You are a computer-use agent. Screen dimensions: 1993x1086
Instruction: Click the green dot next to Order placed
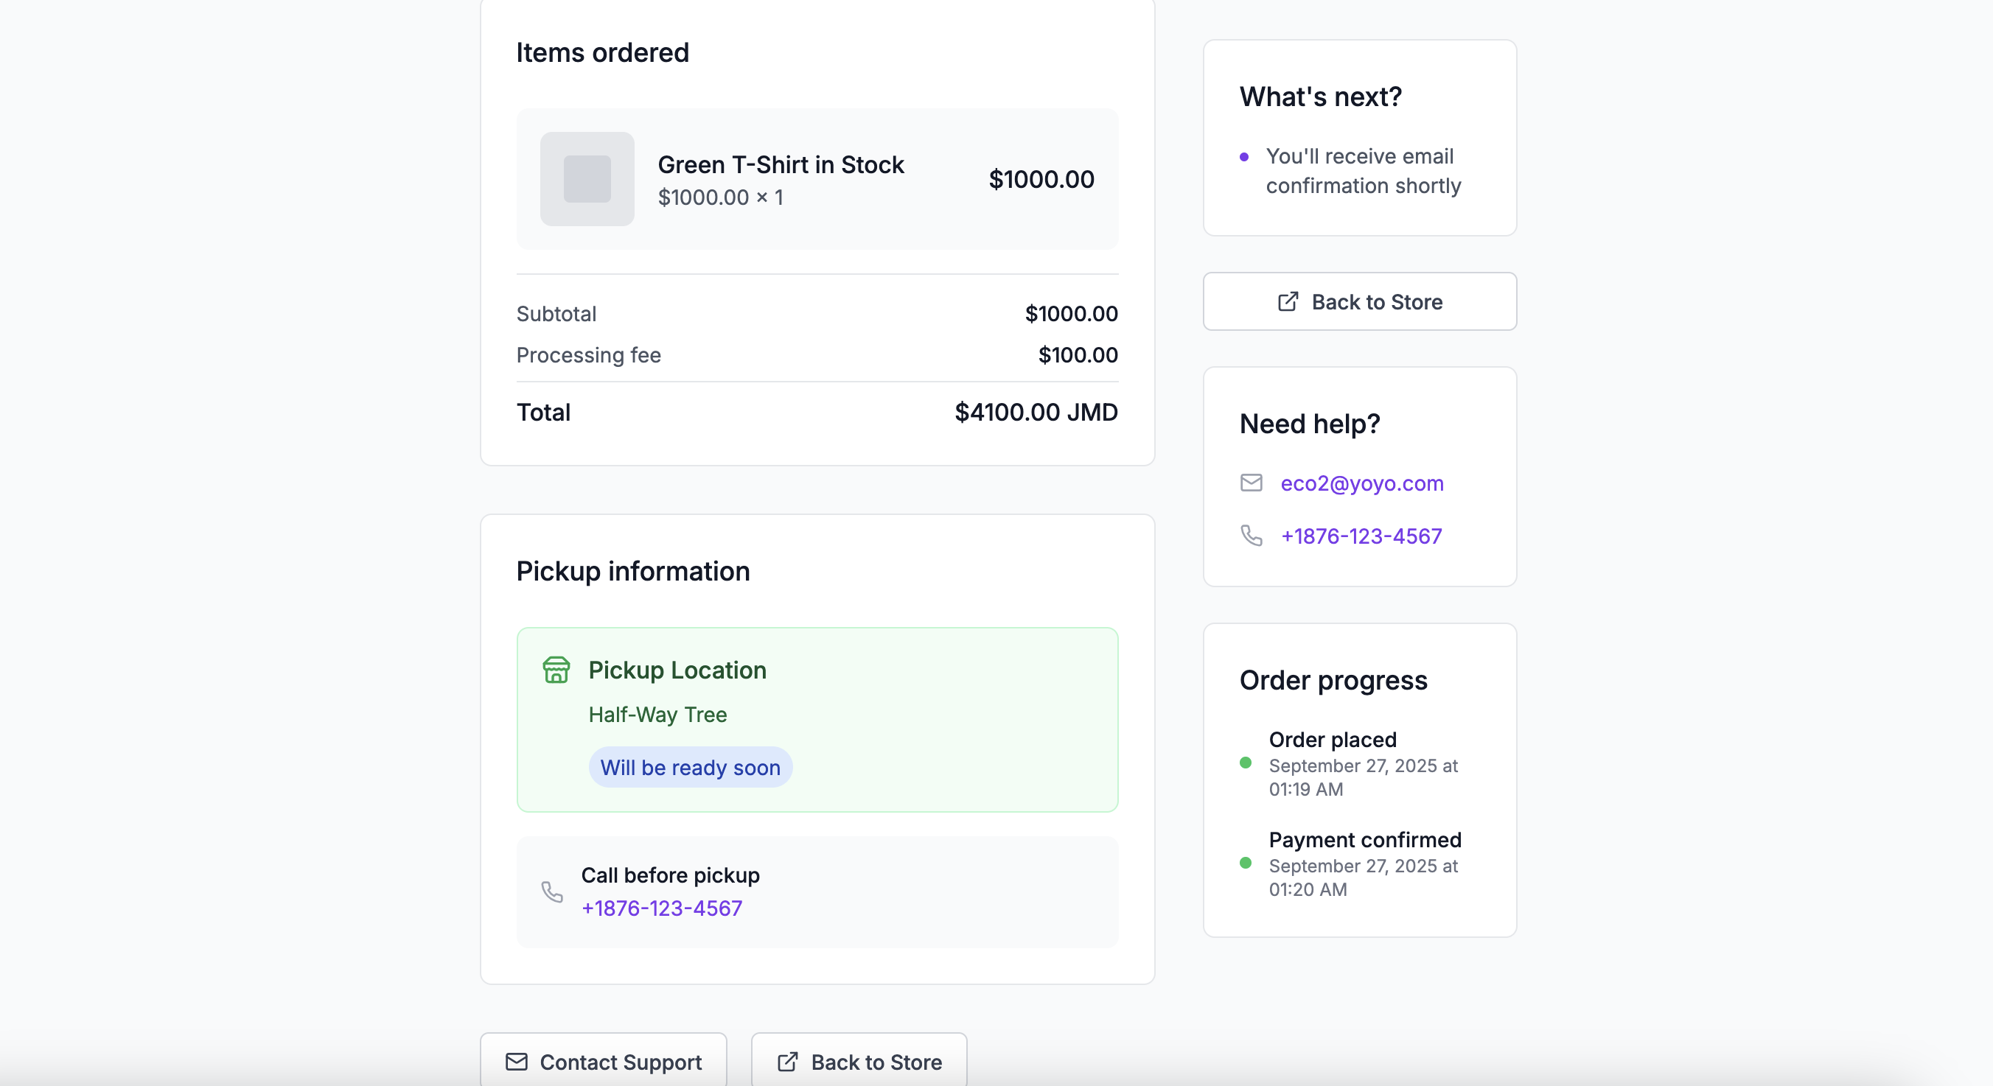[x=1246, y=763]
